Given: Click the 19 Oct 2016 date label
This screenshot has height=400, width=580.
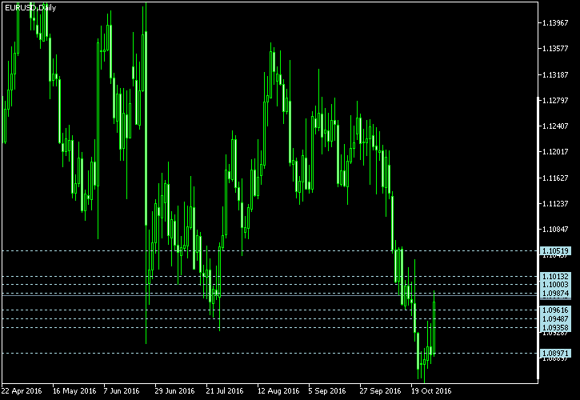Looking at the screenshot, I should pos(431,390).
